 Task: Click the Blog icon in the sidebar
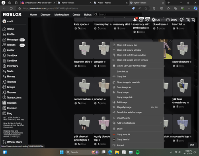click(x=4, y=113)
